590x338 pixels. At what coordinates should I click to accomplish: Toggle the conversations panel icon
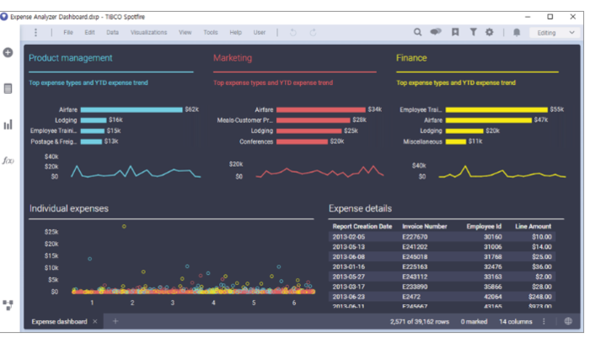[x=436, y=32]
